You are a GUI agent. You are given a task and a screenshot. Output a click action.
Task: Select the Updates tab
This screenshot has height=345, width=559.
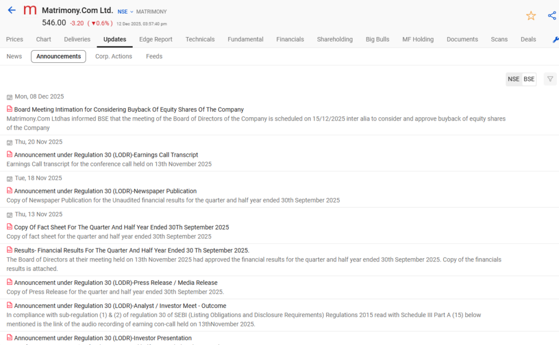(115, 39)
